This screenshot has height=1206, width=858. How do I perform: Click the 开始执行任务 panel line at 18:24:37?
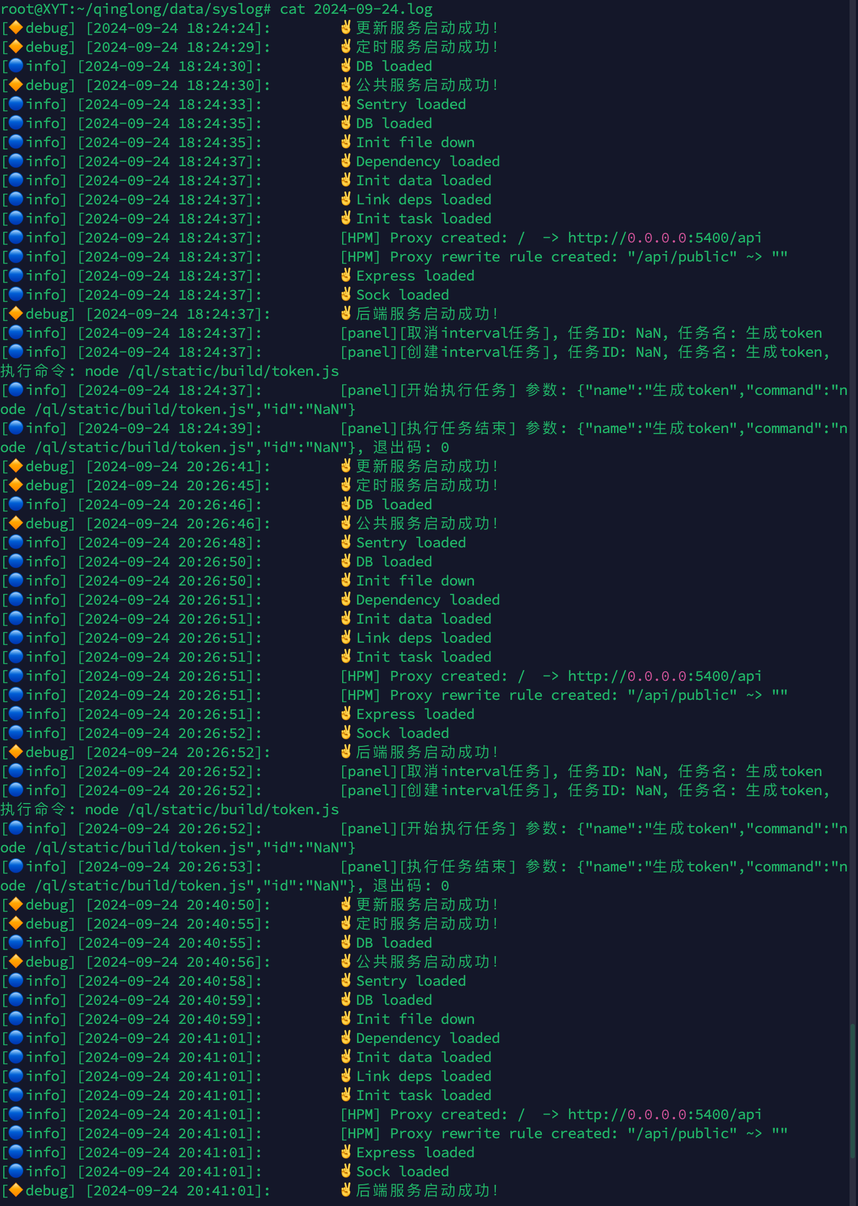pyautogui.click(x=424, y=400)
